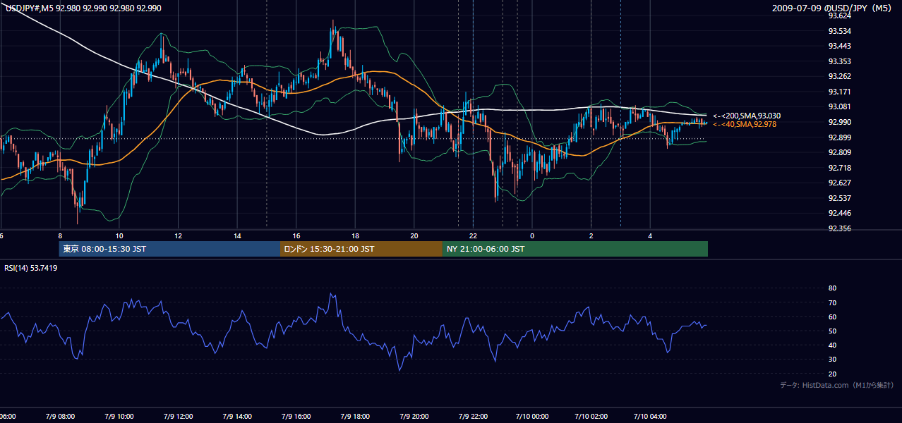Click price level 92.899 on the price axis
The height and width of the screenshot is (423, 902).
[839, 137]
